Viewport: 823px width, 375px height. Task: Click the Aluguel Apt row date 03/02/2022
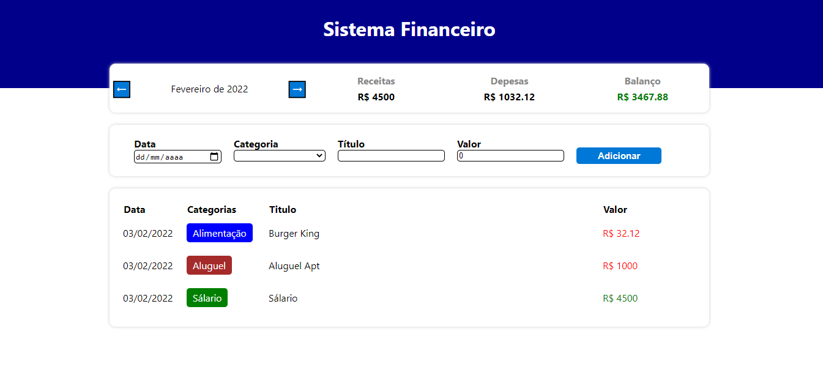point(148,265)
